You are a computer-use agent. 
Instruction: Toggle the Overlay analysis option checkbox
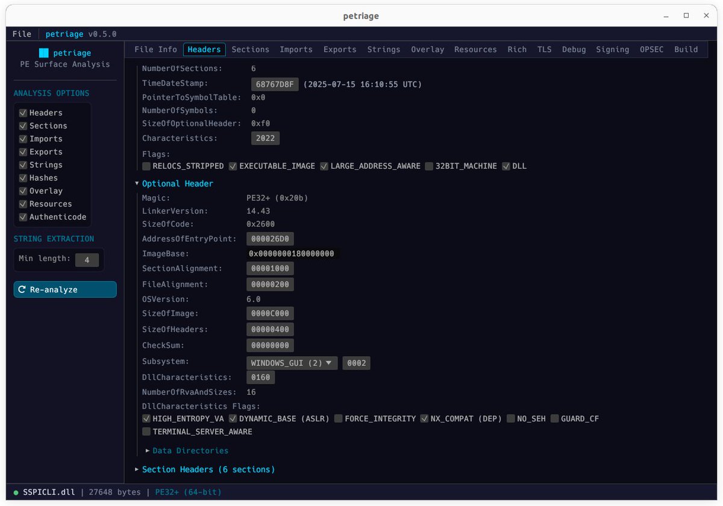click(23, 191)
